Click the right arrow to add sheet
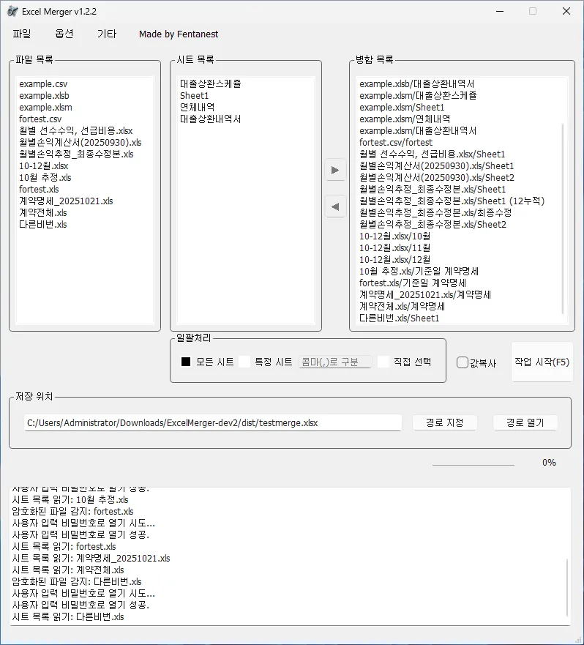The width and height of the screenshot is (584, 645). pyautogui.click(x=335, y=171)
